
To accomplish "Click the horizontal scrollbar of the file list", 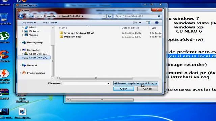I will (96, 78).
